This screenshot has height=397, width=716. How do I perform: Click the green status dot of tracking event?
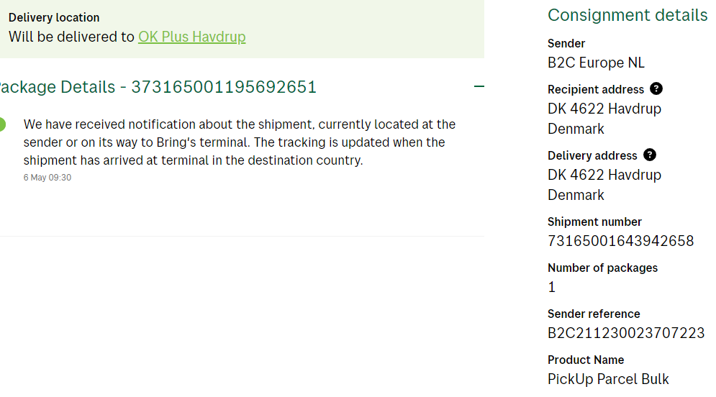coord(1,124)
